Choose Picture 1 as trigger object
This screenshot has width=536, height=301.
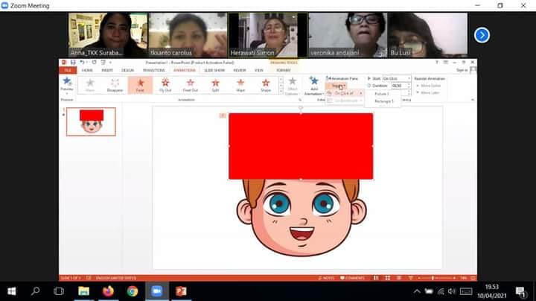coord(382,94)
